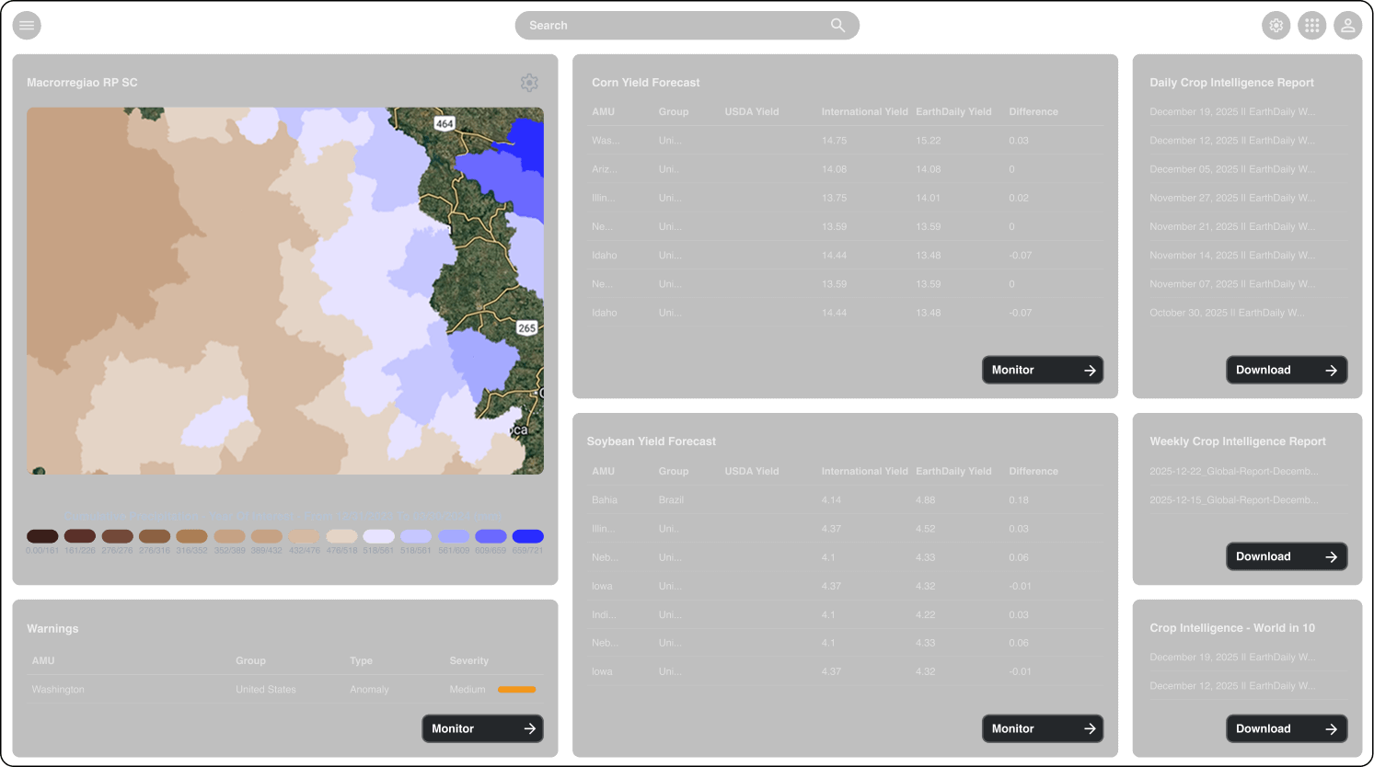The height and width of the screenshot is (767, 1374).
Task: Open the user profile icon
Action: (1347, 25)
